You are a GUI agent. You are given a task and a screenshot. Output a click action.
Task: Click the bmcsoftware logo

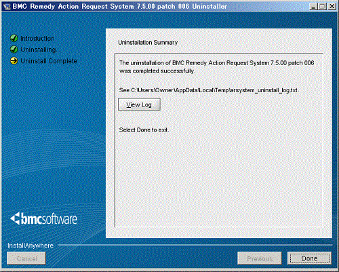[43, 218]
